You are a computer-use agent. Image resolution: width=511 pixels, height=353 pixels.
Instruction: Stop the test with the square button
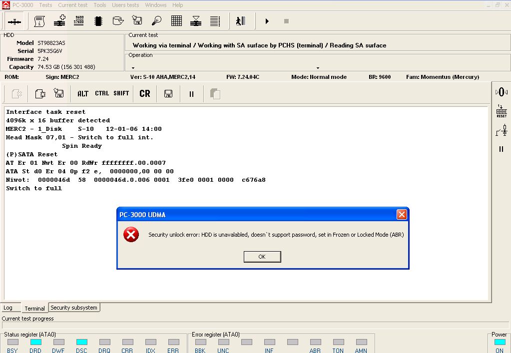[x=286, y=21]
